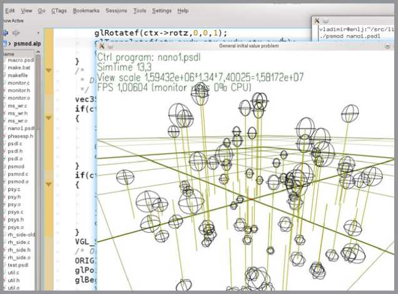Select the psmod.alp project entry
This screenshot has height=294, width=398.
(27, 44)
